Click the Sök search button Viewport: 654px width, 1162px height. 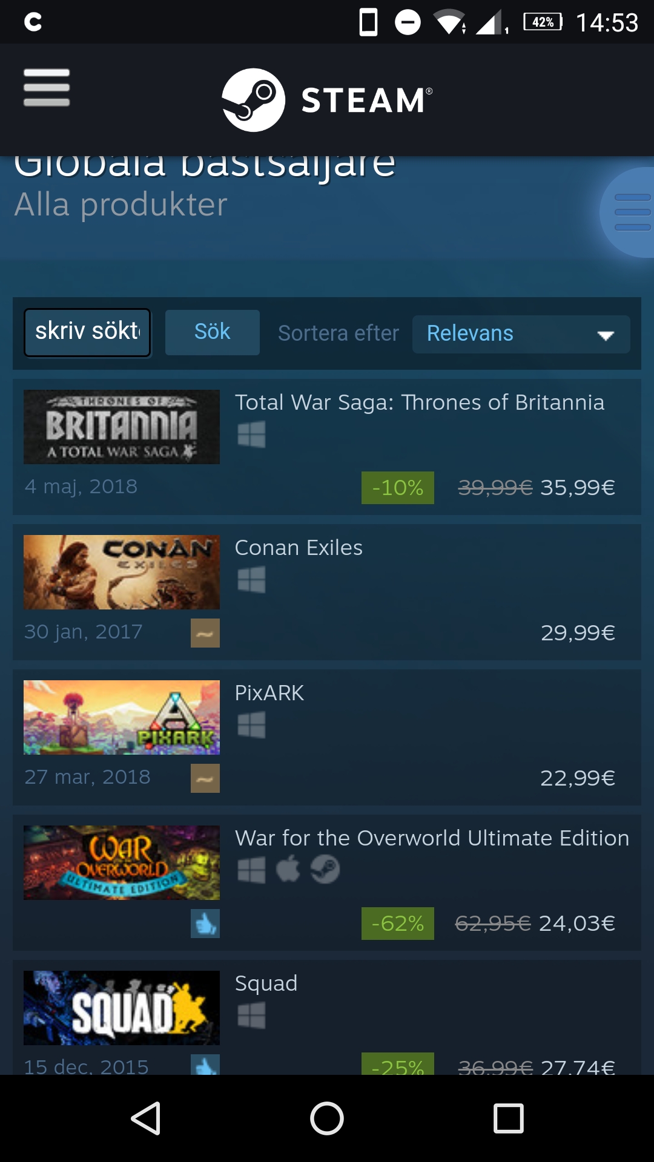coord(213,332)
